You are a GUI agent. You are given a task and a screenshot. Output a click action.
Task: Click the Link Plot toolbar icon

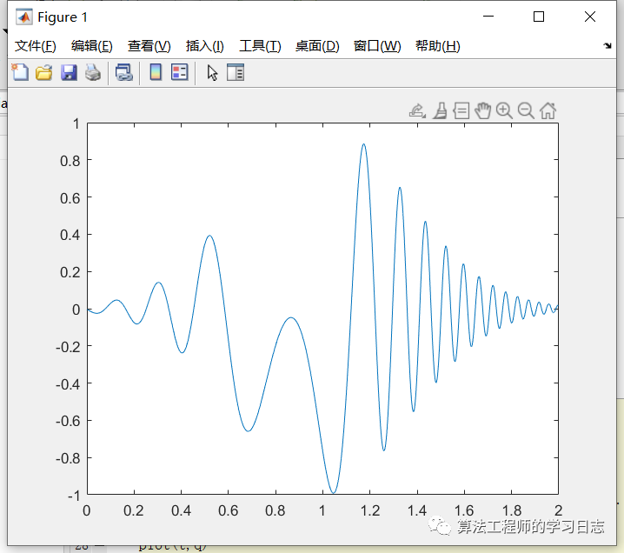[123, 72]
